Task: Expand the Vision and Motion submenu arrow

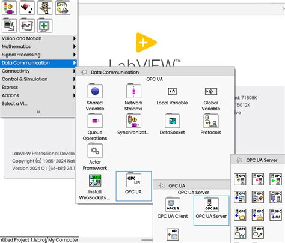Action: click(x=75, y=38)
